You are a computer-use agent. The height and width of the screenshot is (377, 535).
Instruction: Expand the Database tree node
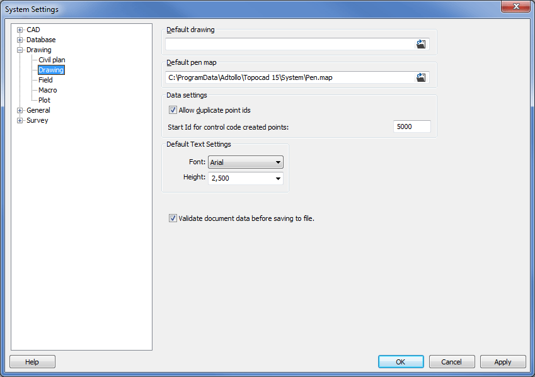20,40
